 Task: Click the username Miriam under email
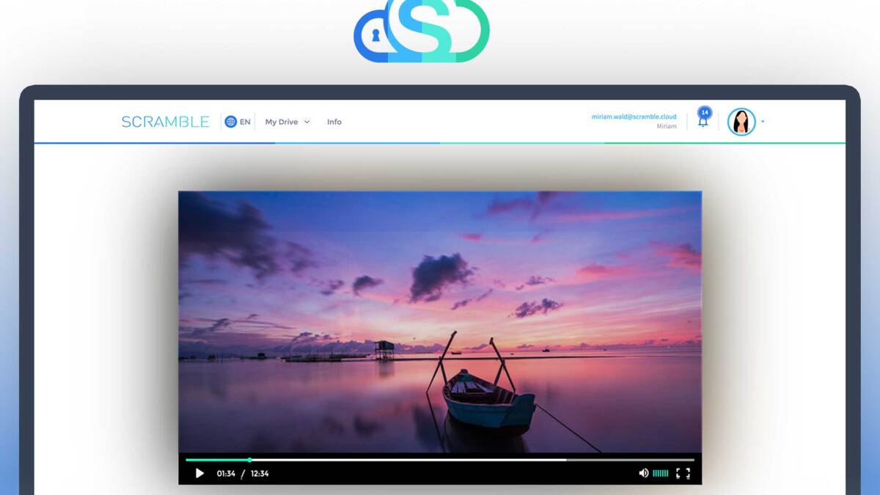pos(667,127)
